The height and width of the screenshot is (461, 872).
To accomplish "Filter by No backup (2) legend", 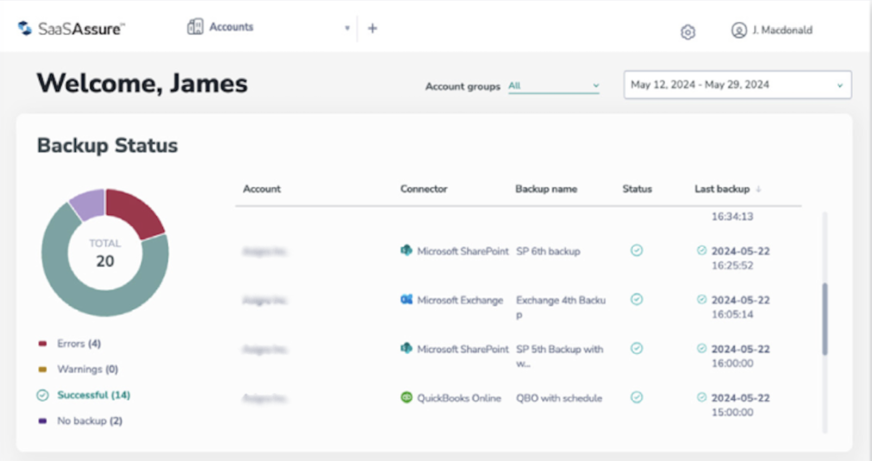I will coord(90,421).
